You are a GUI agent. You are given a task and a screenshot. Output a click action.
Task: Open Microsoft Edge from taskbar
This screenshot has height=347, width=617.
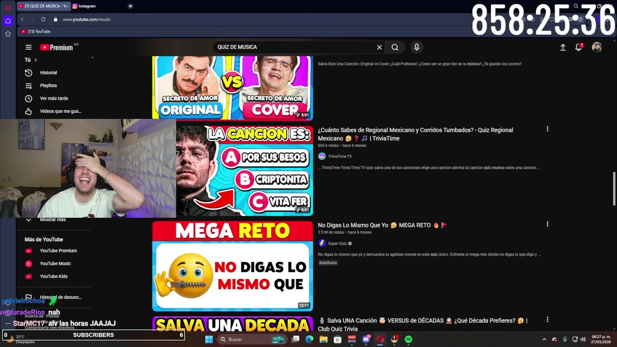pos(309,339)
